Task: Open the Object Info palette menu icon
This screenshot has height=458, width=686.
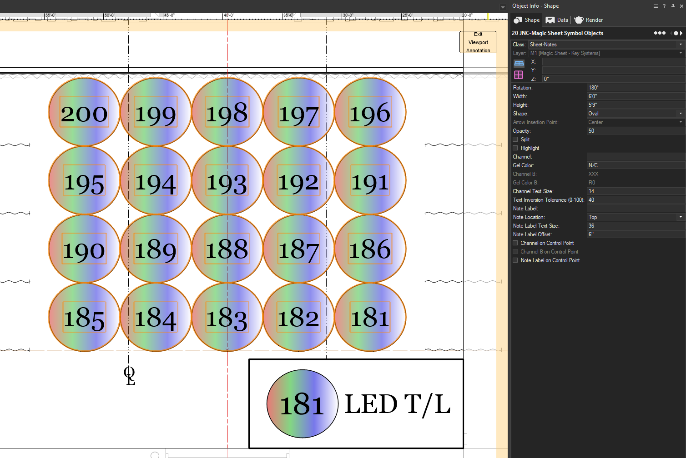Action: pyautogui.click(x=656, y=6)
